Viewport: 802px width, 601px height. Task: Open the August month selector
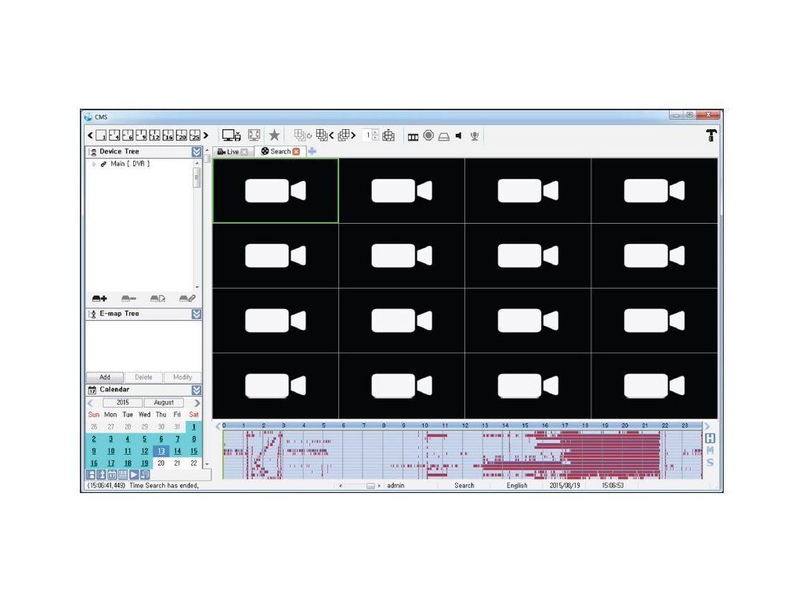click(164, 403)
